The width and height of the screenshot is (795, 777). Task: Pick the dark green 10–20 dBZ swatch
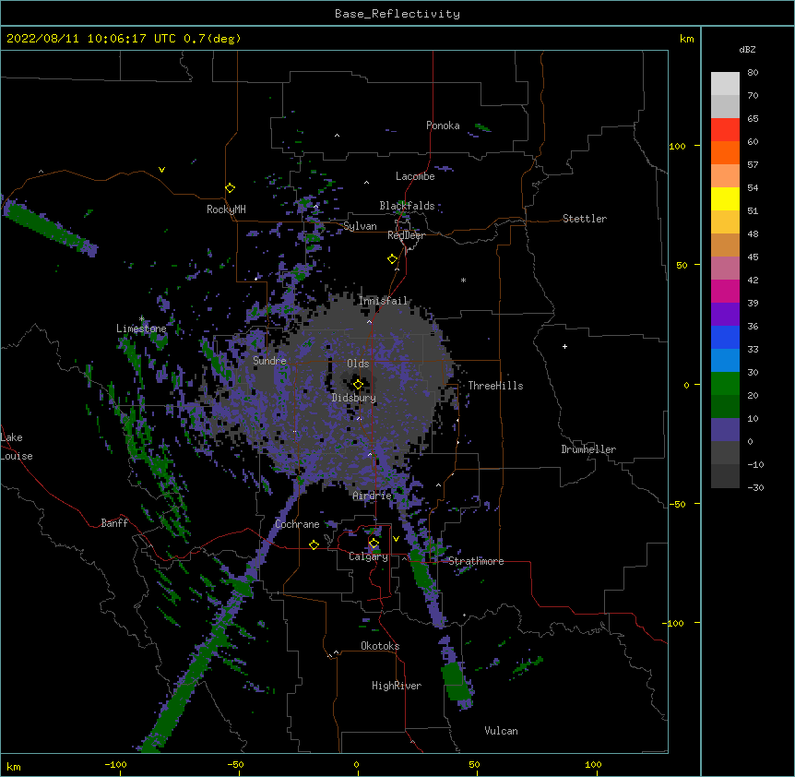coord(725,407)
